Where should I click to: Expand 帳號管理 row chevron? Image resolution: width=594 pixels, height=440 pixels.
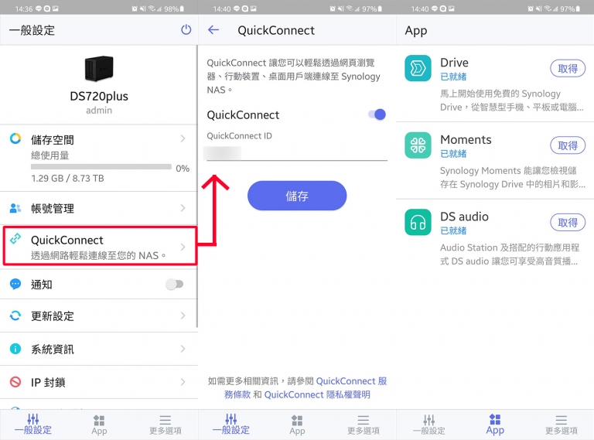click(183, 208)
